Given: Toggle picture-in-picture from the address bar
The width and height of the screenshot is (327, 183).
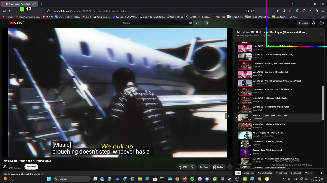Looking at the screenshot, I should (x=247, y=11).
